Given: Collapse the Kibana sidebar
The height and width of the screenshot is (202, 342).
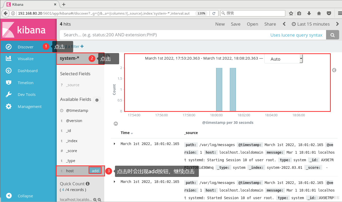Looking at the screenshot, I should [25, 196].
